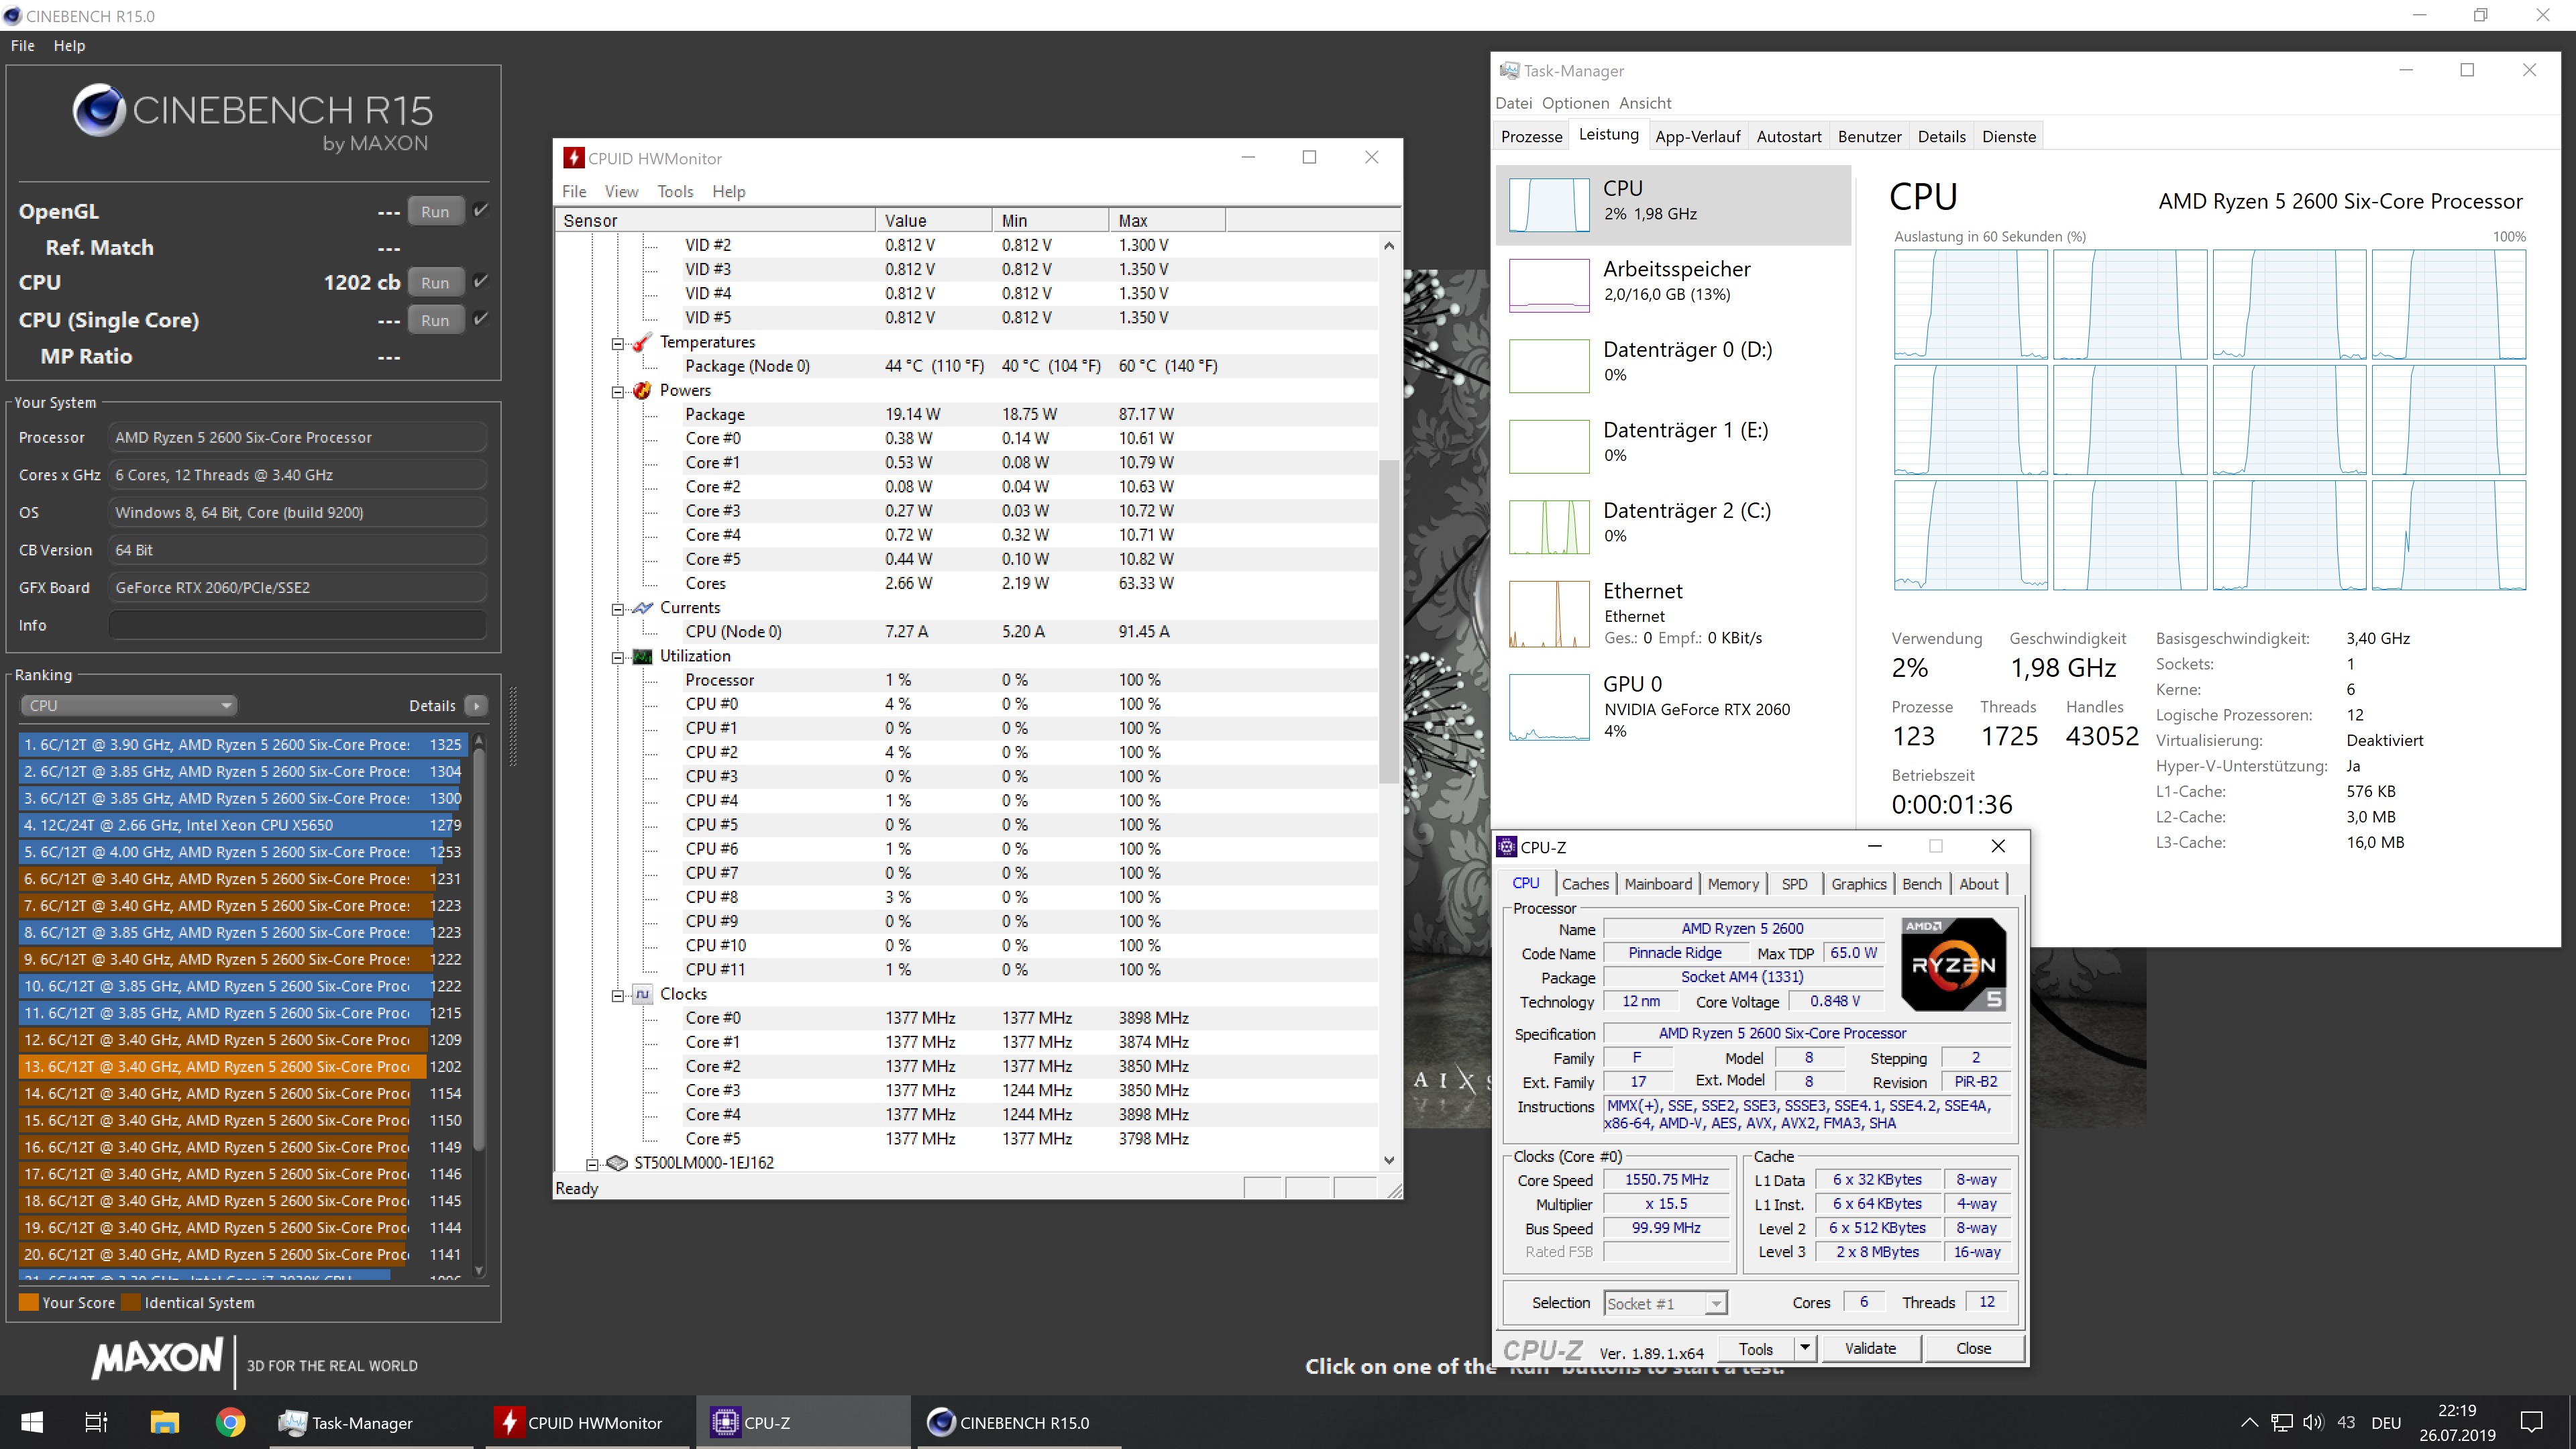The height and width of the screenshot is (1449, 2576).
Task: Open Chrome from the taskbar
Action: [231, 1422]
